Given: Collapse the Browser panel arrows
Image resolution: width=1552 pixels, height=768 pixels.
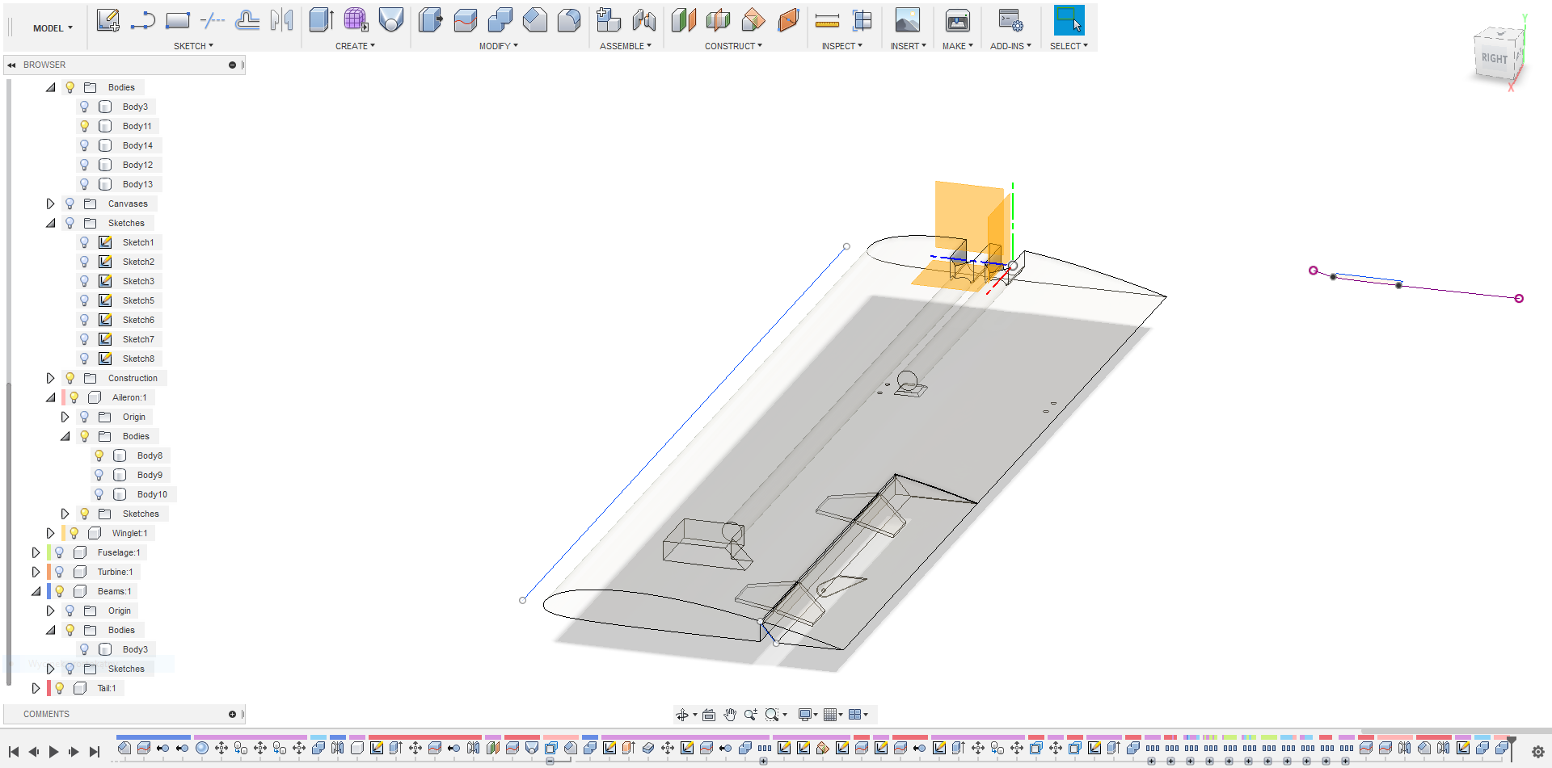Looking at the screenshot, I should 11,65.
